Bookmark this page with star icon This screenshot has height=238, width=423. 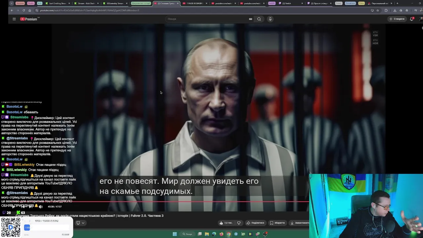click(x=378, y=10)
